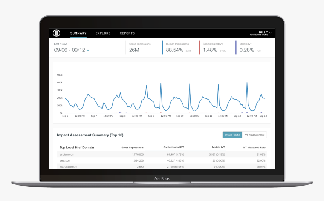
Task: Expand the 09/06 - 09/12 date range chevron
Action: pos(88,50)
